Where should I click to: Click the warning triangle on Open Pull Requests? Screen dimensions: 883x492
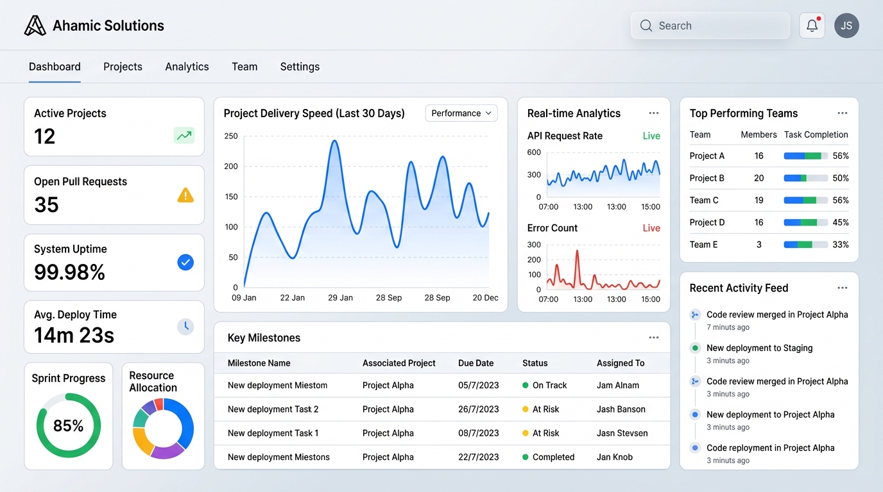(185, 195)
